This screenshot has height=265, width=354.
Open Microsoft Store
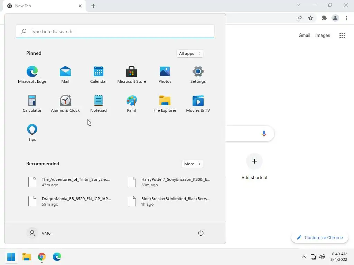point(132,75)
